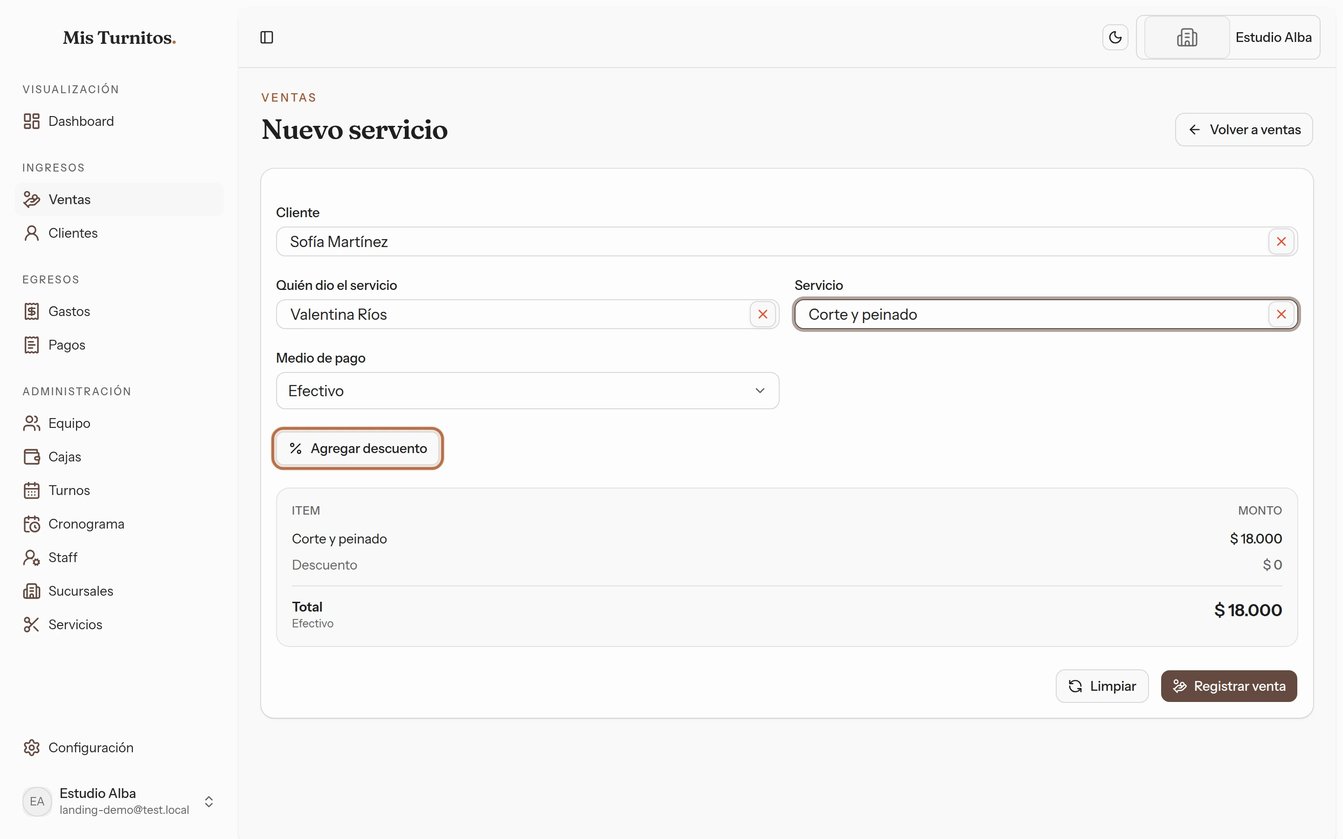The width and height of the screenshot is (1343, 839).
Task: Click the Equipo users icon
Action: coord(32,423)
